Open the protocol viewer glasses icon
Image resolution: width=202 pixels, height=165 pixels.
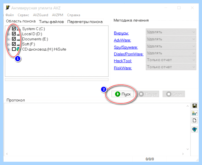pos(195,113)
